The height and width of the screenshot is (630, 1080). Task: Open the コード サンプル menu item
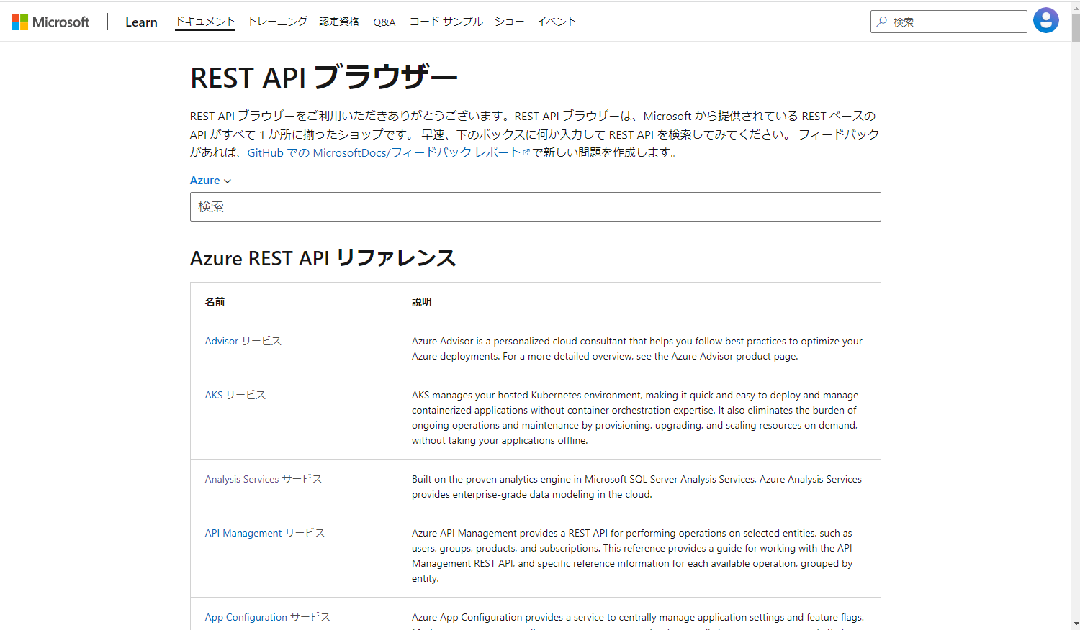point(446,22)
